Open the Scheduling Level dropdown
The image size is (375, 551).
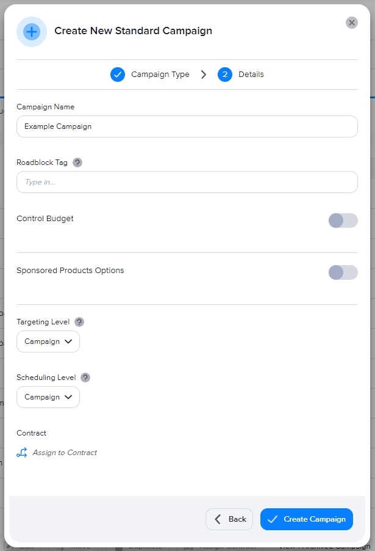point(48,397)
